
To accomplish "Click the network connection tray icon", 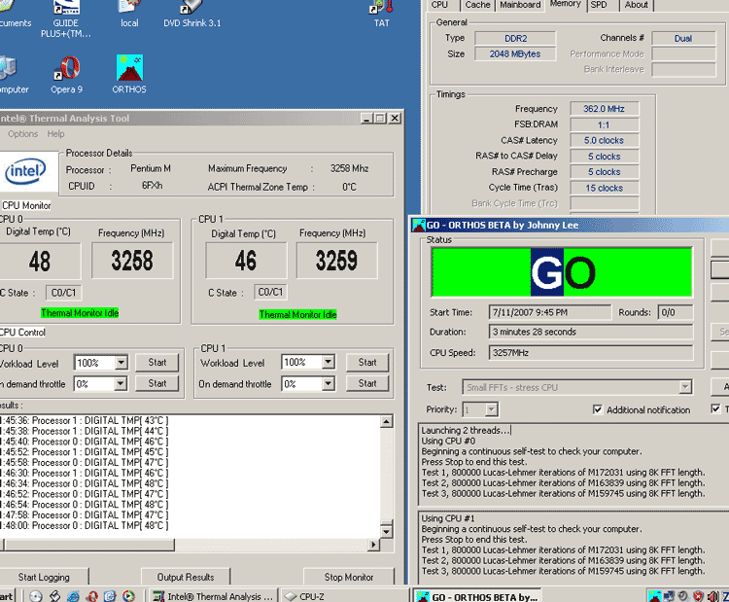I will (669, 596).
